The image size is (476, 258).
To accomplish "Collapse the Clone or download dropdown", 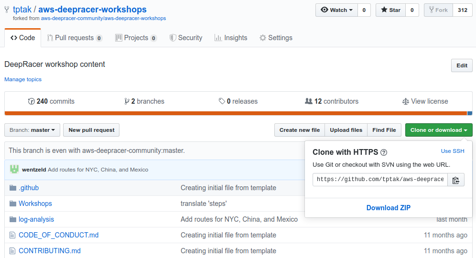I will (x=439, y=130).
